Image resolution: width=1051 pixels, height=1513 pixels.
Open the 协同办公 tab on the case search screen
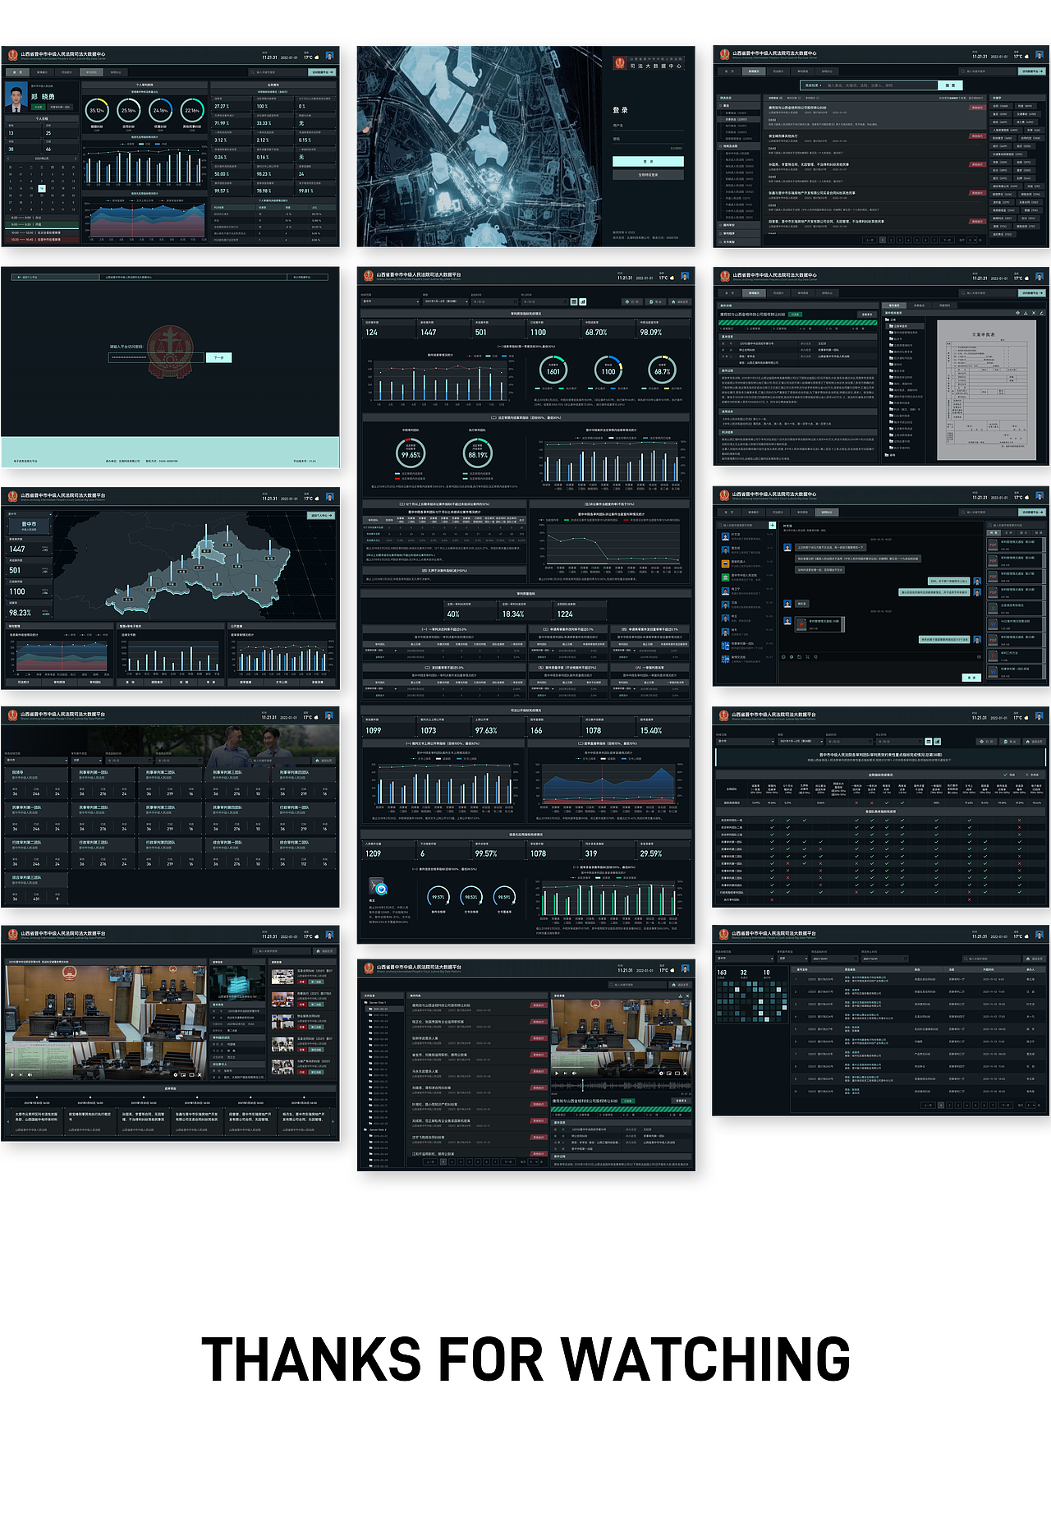point(828,71)
